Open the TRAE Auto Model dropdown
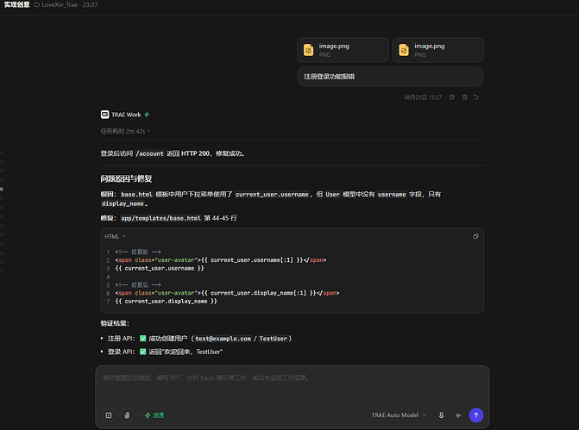 coord(399,415)
